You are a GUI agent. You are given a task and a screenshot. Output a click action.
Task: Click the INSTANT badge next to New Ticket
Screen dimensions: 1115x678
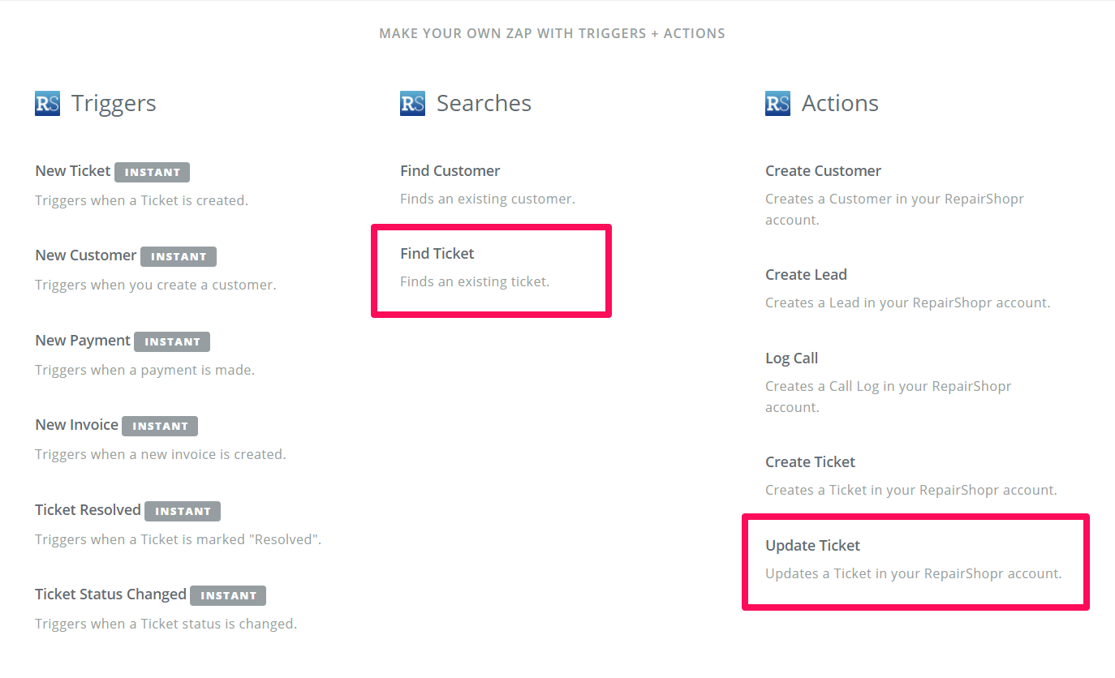point(153,172)
